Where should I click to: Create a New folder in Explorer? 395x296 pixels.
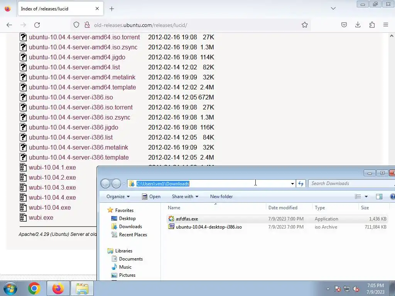tap(221, 197)
